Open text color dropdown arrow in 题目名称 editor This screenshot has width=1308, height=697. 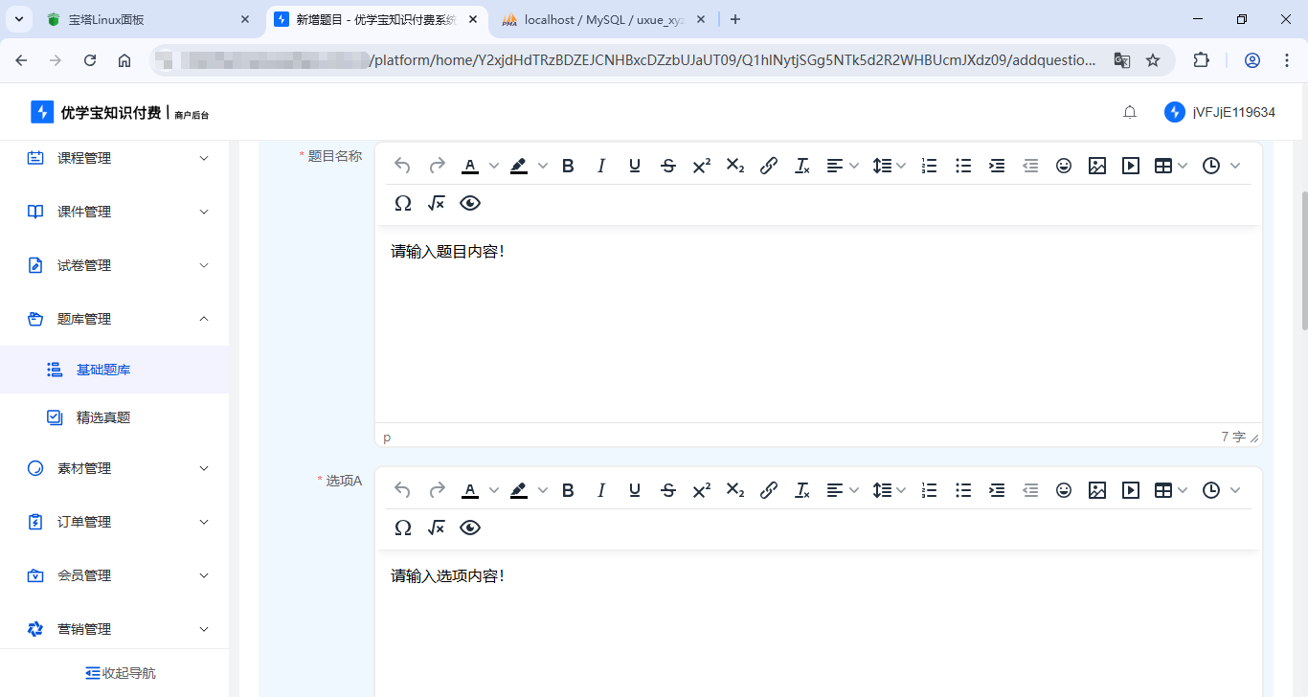click(494, 166)
